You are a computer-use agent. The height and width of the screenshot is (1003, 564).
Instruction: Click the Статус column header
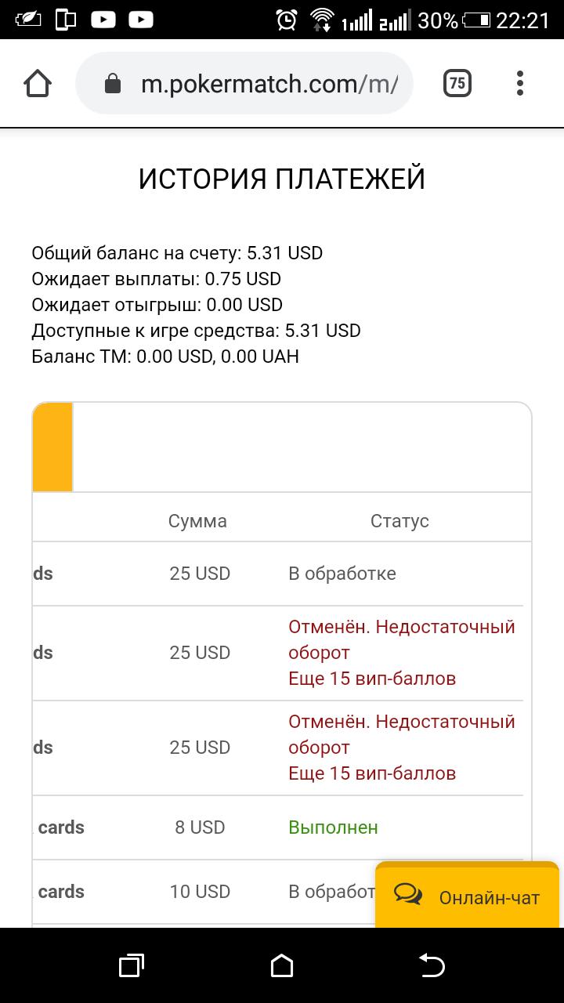click(399, 521)
